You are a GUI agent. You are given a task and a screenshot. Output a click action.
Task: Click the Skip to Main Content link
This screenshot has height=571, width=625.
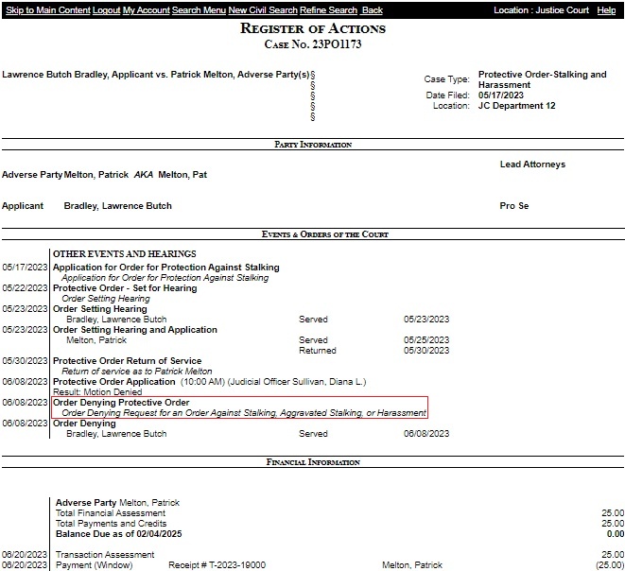click(48, 10)
